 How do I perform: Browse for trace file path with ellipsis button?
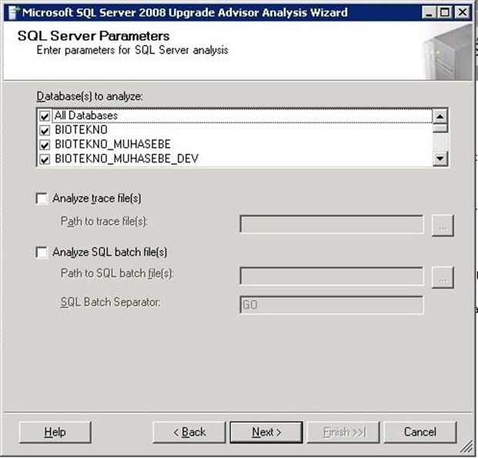point(443,226)
